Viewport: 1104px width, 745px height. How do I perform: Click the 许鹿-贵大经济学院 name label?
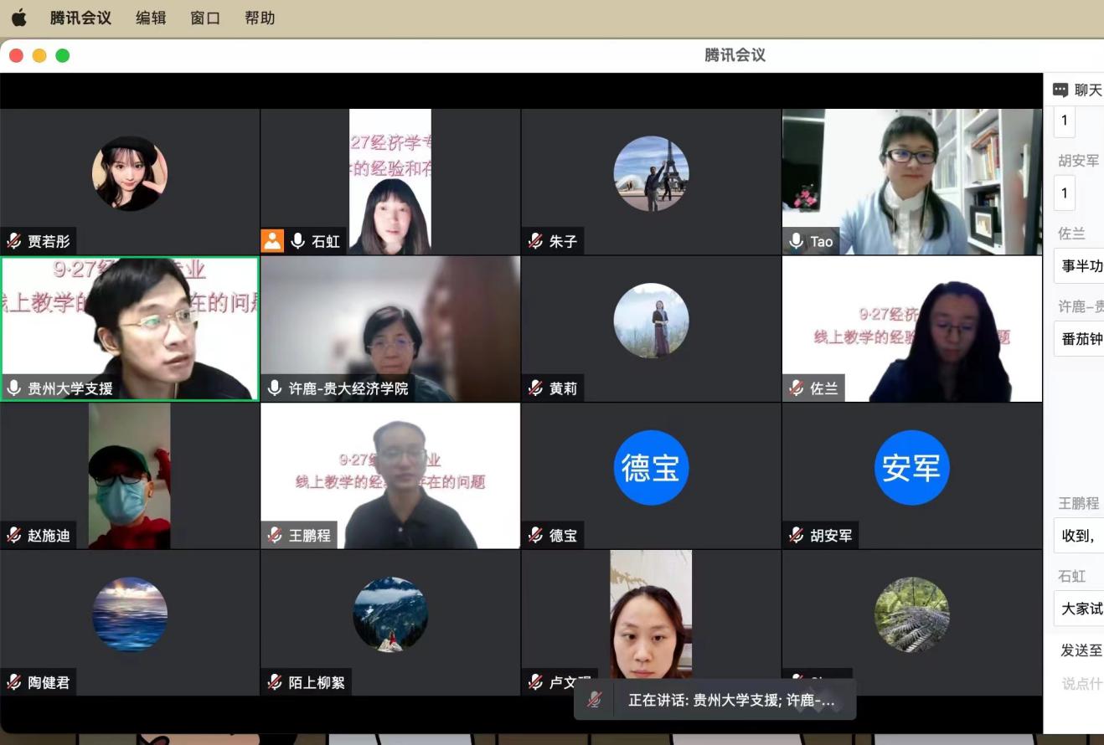point(348,388)
